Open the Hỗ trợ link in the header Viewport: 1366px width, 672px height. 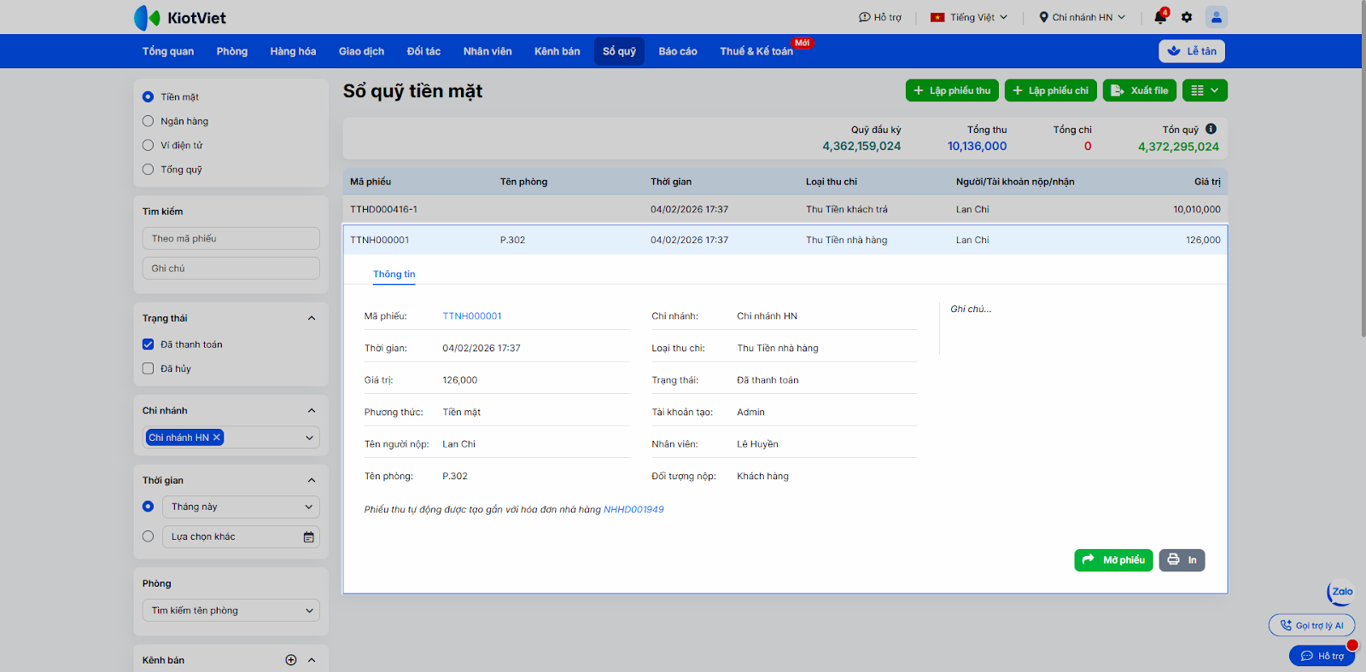point(880,17)
